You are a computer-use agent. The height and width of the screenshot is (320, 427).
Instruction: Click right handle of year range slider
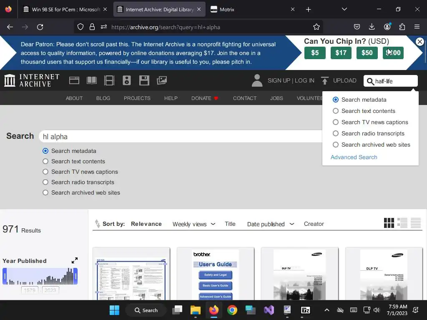click(x=75, y=276)
